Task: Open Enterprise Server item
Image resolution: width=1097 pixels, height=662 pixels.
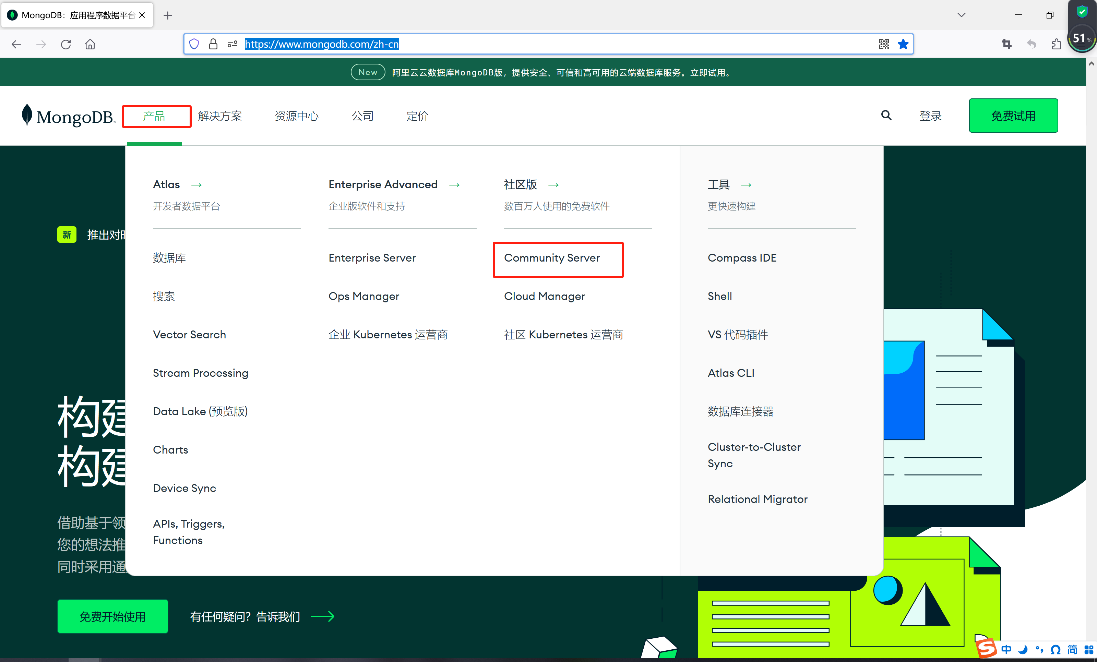Action: click(x=372, y=258)
